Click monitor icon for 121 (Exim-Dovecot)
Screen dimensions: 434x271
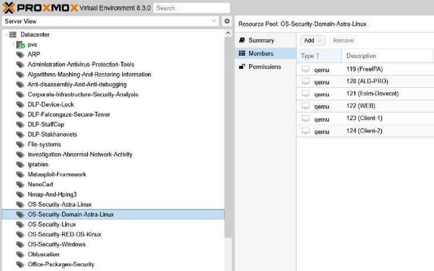pos(305,94)
